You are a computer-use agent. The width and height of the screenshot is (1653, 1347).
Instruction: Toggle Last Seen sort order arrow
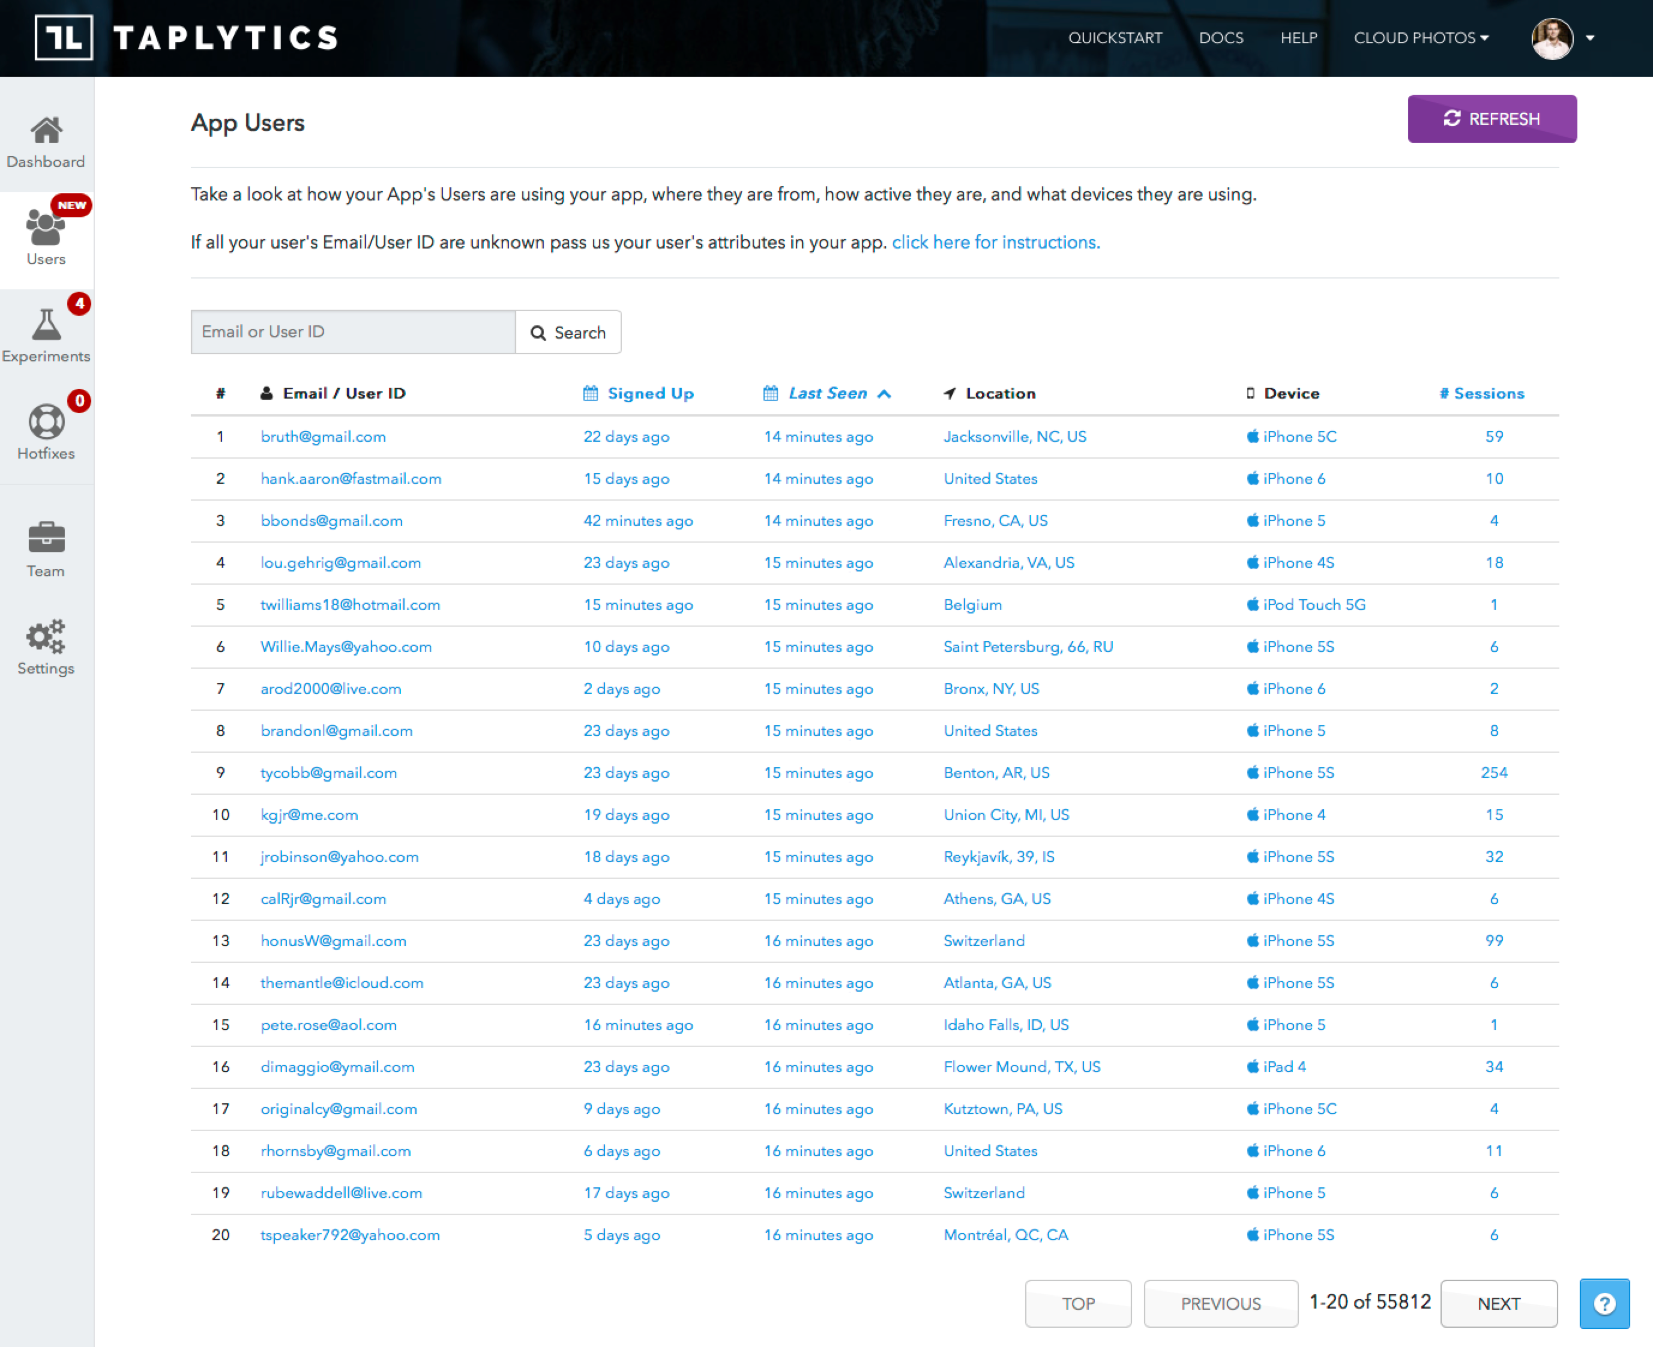pyautogui.click(x=884, y=393)
